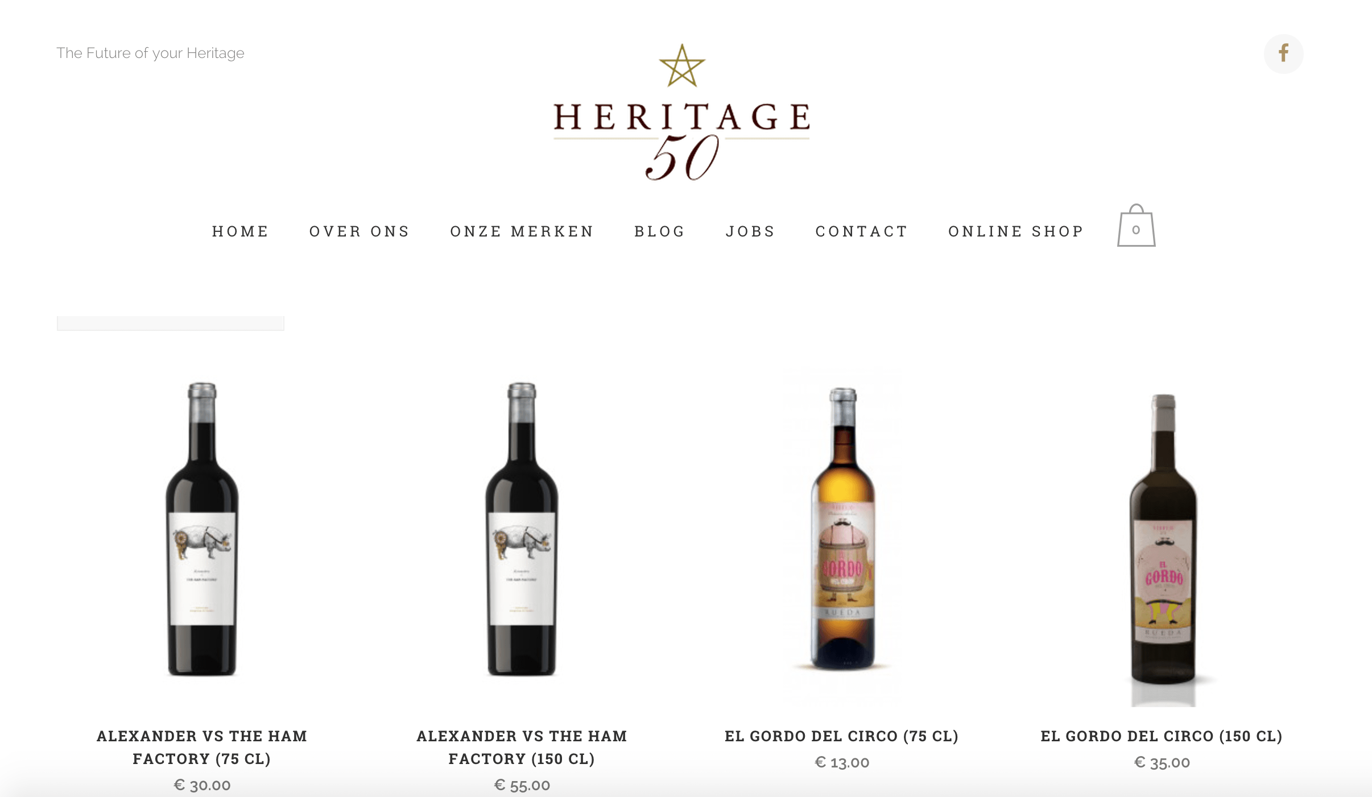
Task: Open the Jobs page
Action: [750, 231]
